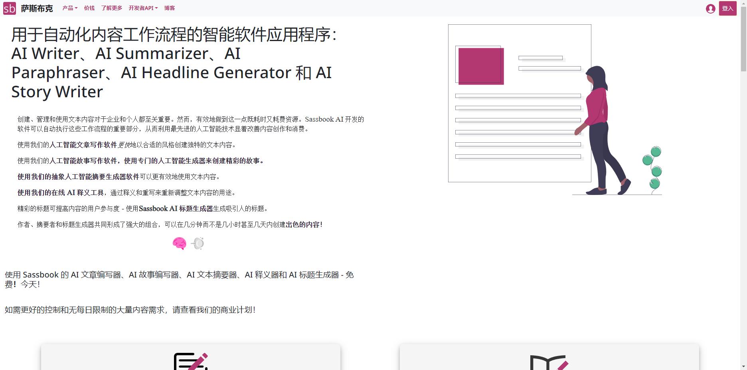Go to the 博客 blog page
The image size is (747, 370).
coord(170,8)
